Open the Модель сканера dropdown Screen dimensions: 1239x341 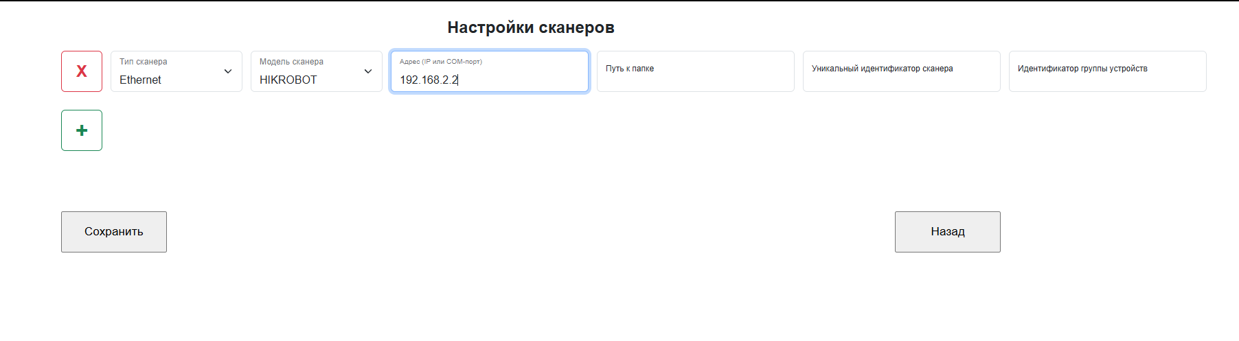[316, 71]
